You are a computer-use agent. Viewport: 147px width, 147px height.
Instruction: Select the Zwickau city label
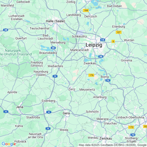click(x=106, y=138)
